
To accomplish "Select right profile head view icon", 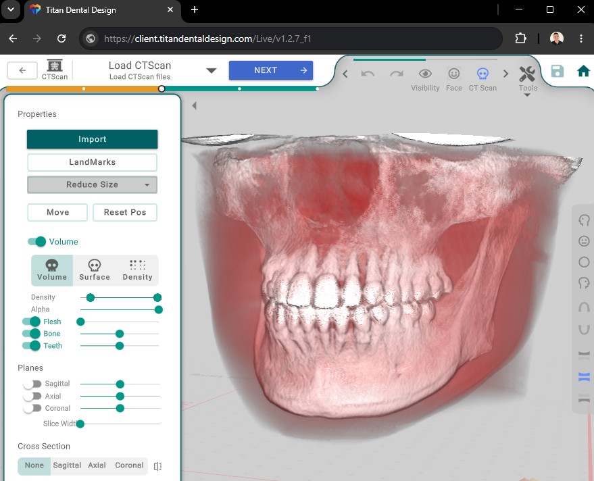I will (584, 283).
